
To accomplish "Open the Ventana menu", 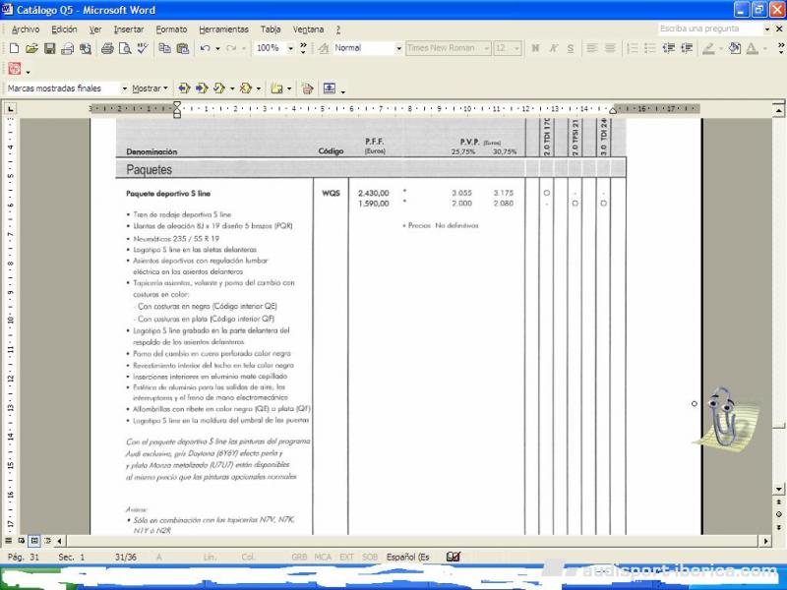I will (x=308, y=29).
